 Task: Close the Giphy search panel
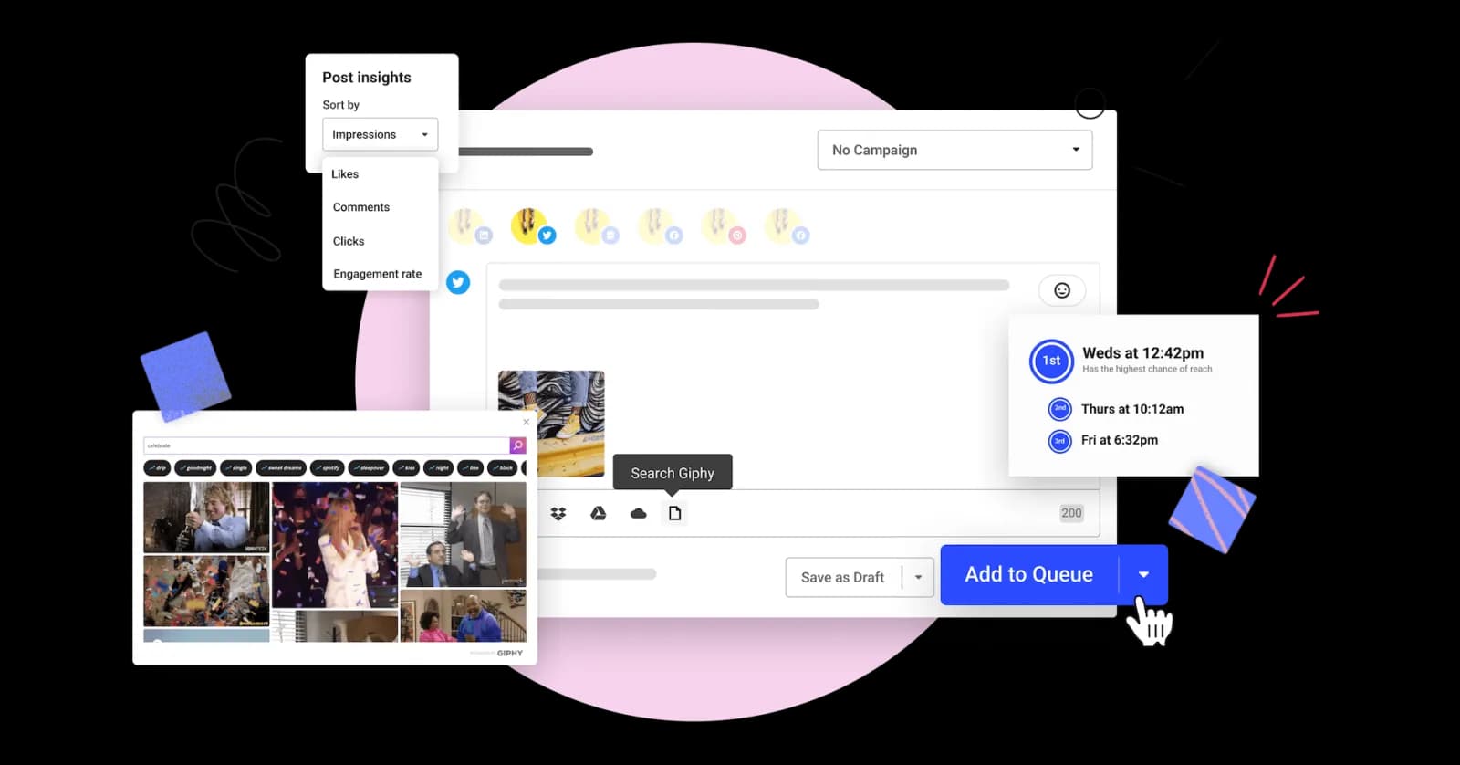pyautogui.click(x=526, y=422)
